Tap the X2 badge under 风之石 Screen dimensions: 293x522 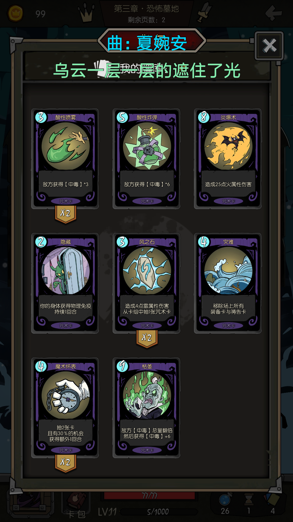tap(147, 338)
